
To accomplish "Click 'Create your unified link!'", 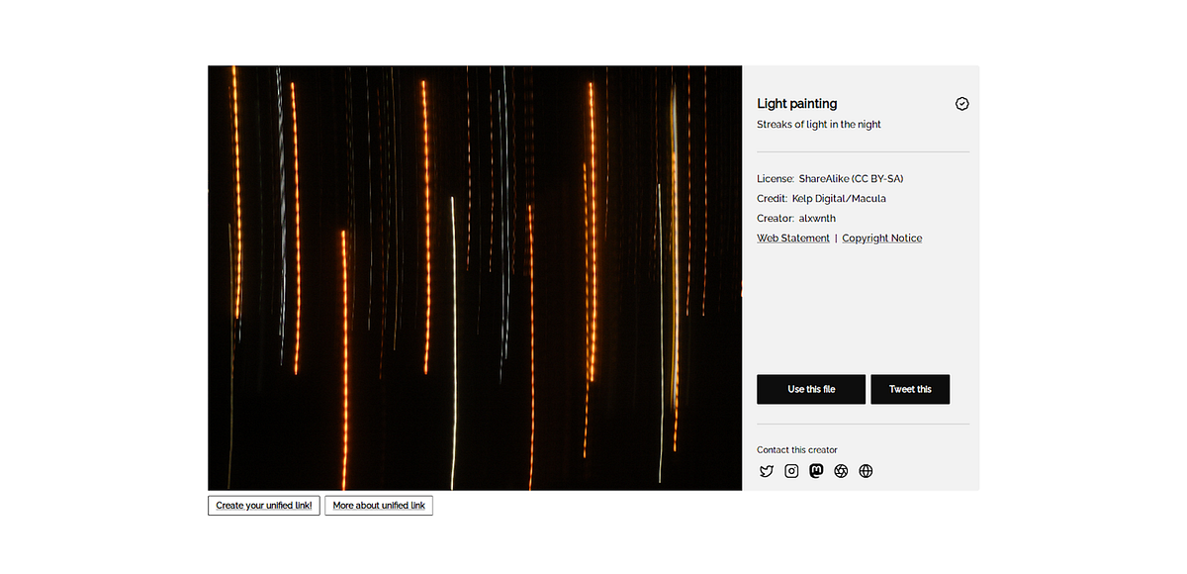I will [263, 505].
